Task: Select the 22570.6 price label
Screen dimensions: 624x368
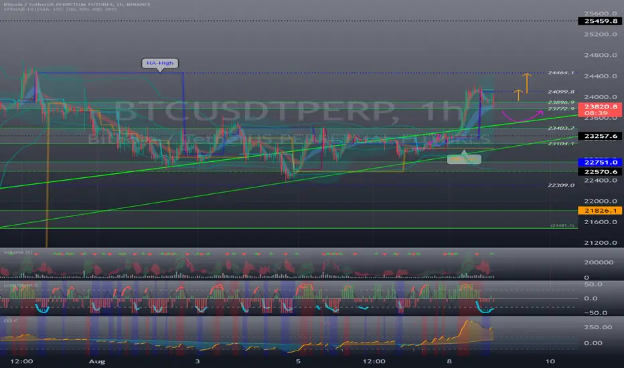Action: [600, 172]
